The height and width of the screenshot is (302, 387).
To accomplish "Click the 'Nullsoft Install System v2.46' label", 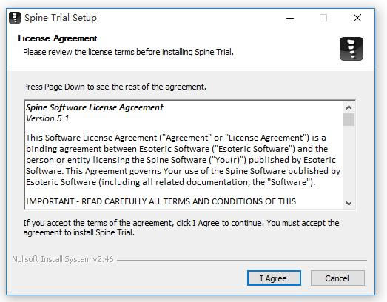I will 63,259.
